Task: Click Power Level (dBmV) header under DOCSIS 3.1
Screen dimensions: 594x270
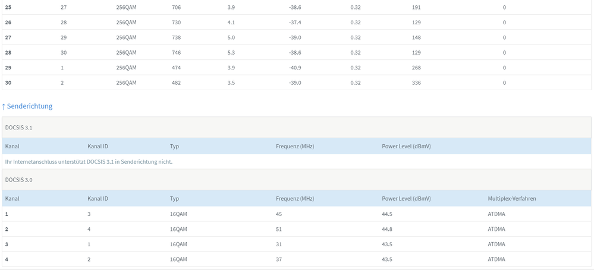Action: (406, 146)
